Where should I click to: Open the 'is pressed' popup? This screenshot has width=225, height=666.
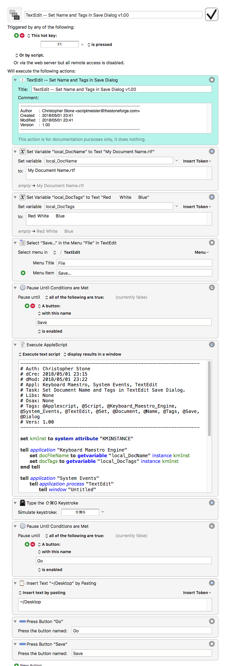point(100,45)
